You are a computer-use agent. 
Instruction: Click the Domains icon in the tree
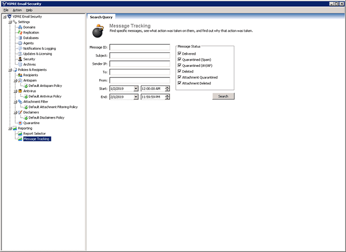(20, 27)
